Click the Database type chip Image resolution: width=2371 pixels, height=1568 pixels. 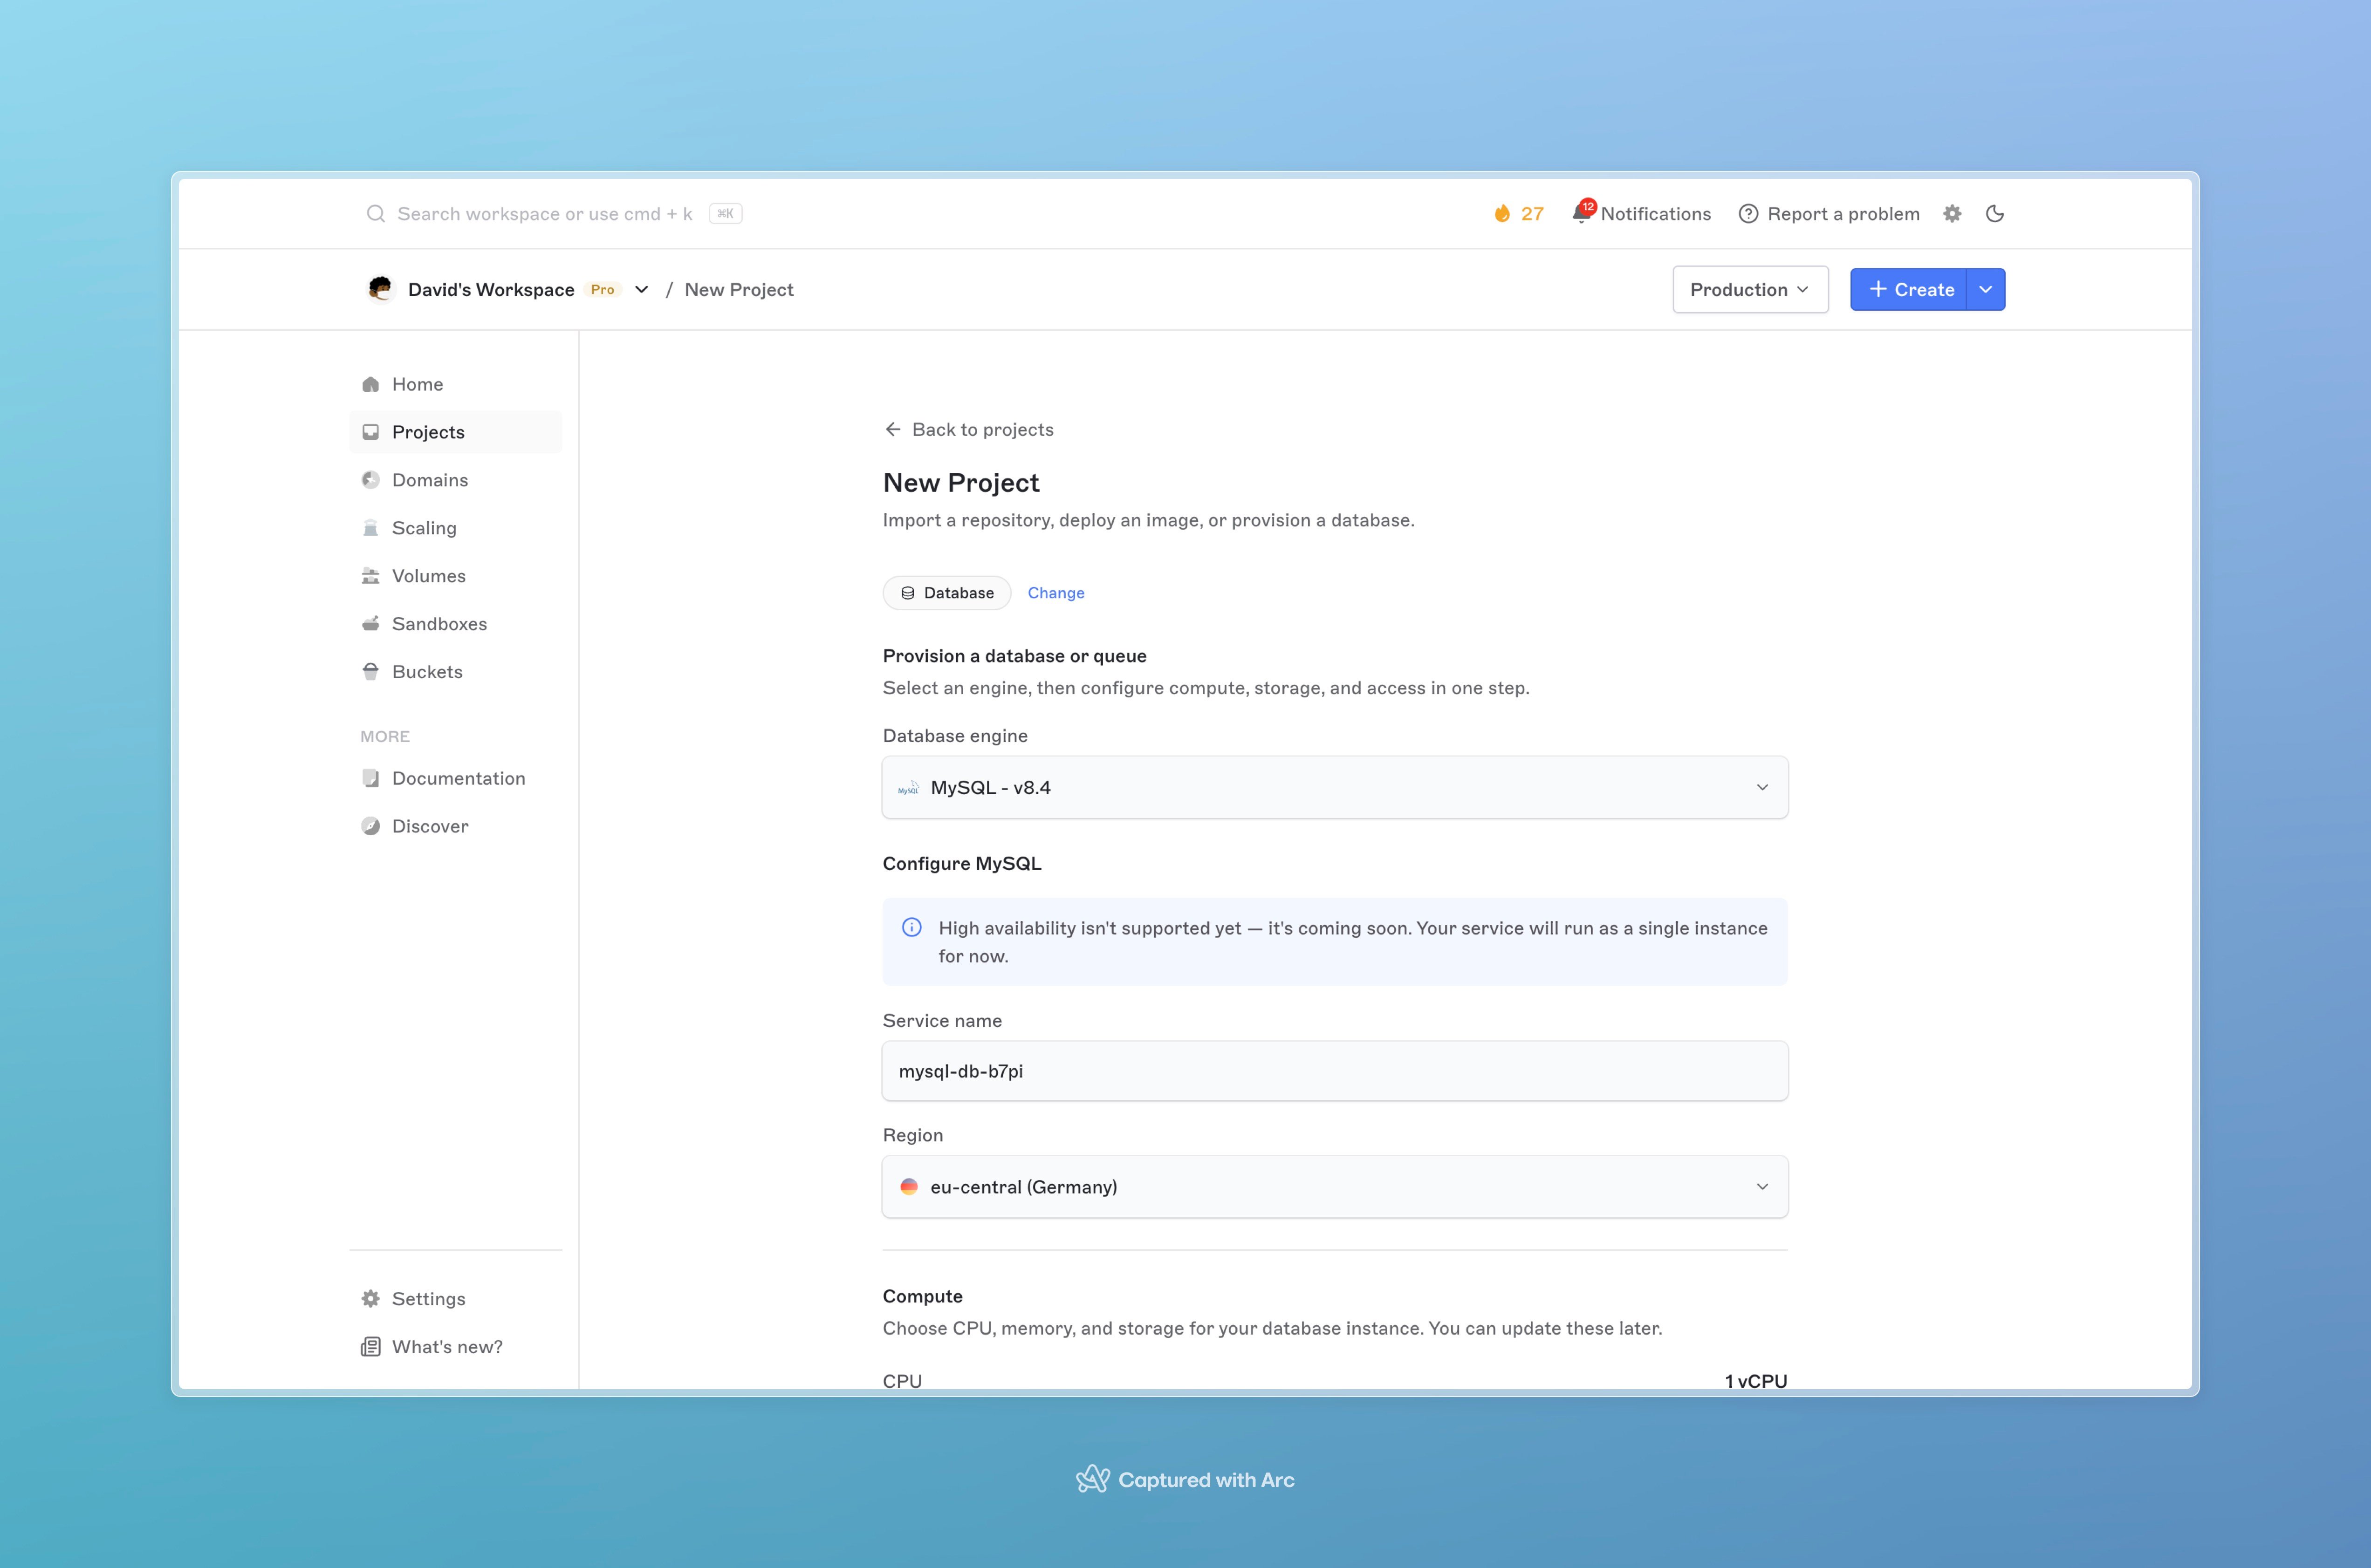pyautogui.click(x=946, y=593)
